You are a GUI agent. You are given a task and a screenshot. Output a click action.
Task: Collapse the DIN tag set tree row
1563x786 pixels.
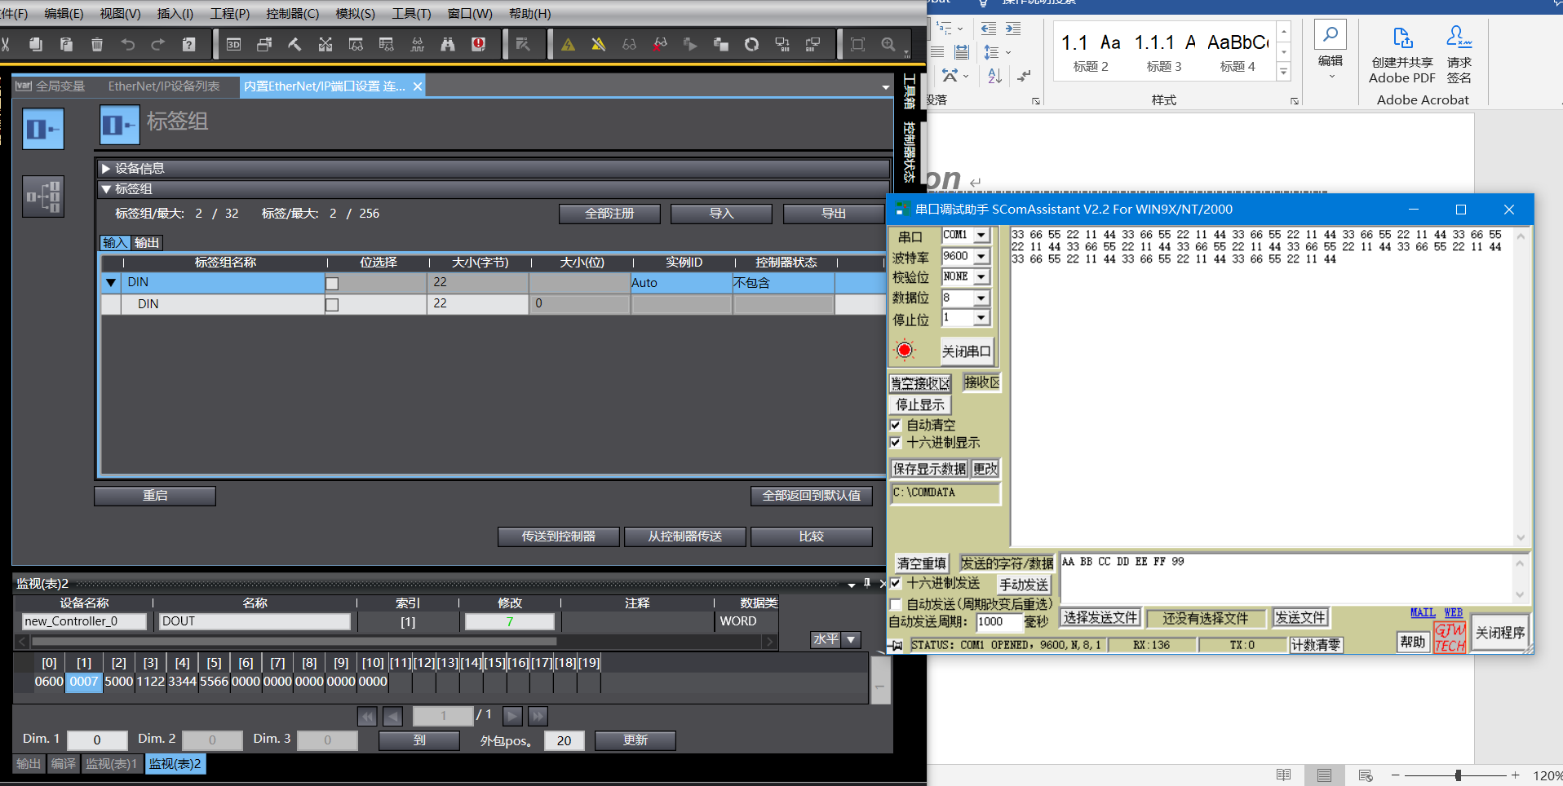tap(111, 283)
